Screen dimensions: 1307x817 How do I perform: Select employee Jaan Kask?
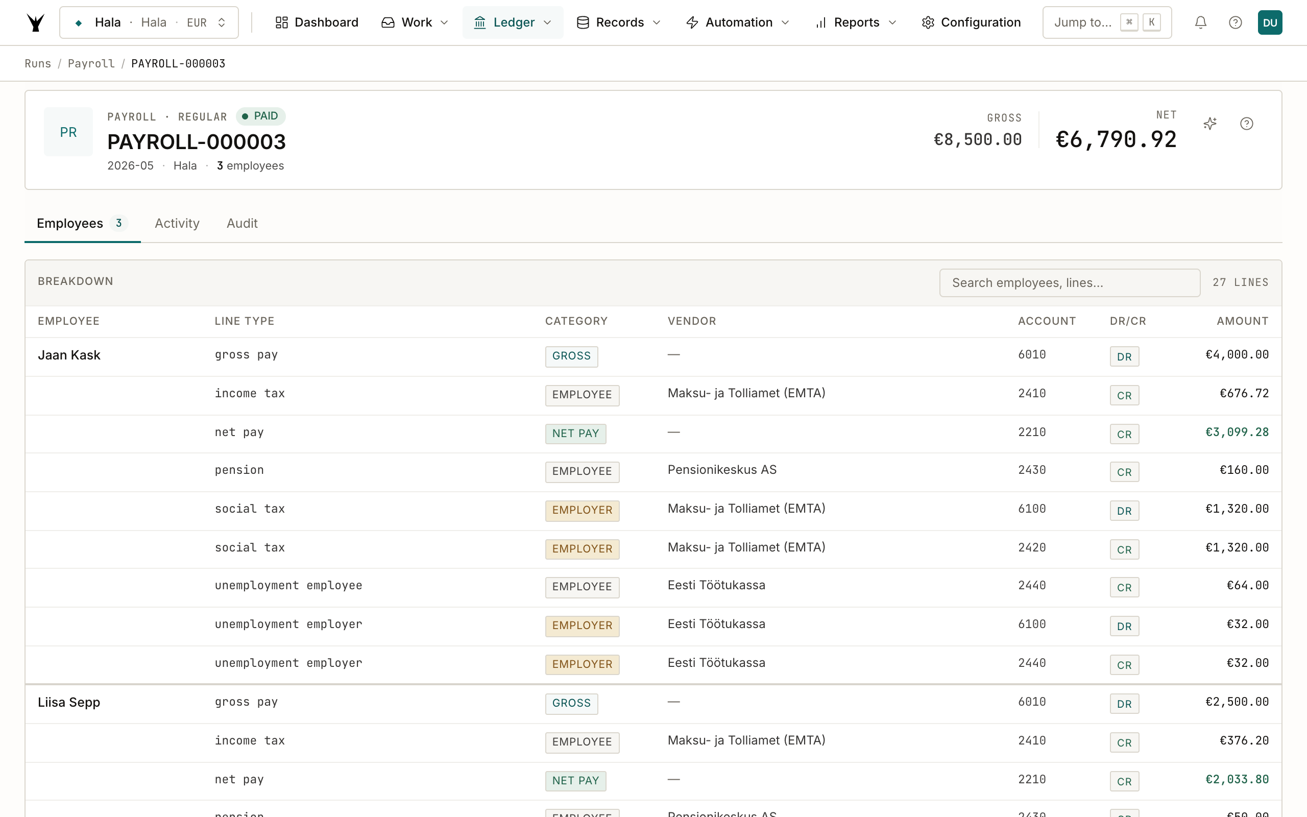pyautogui.click(x=69, y=355)
